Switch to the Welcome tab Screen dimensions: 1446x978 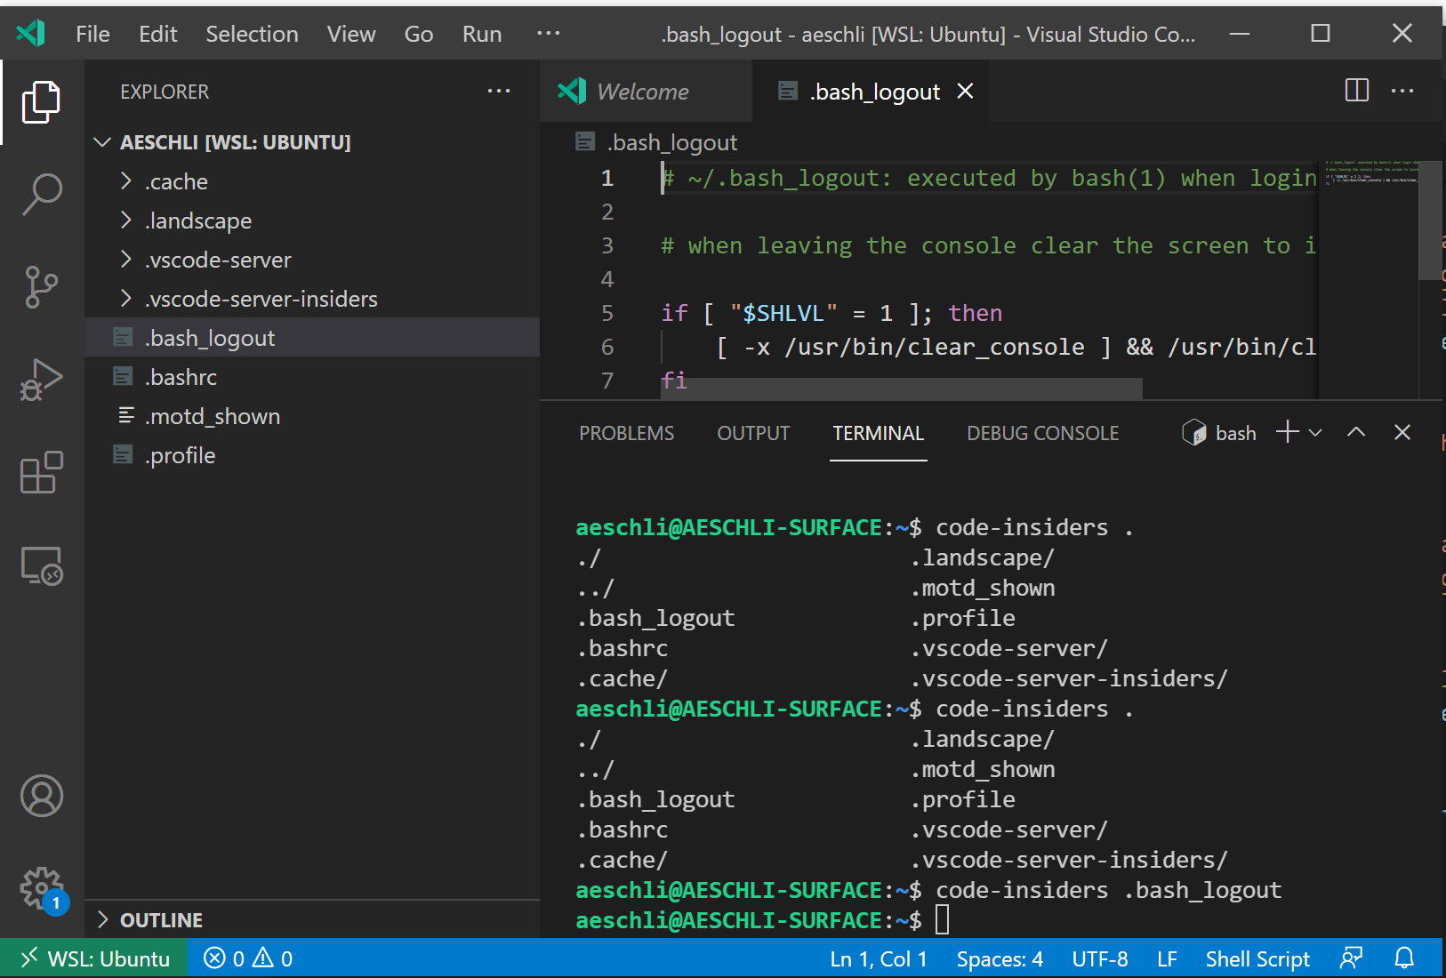(x=645, y=91)
